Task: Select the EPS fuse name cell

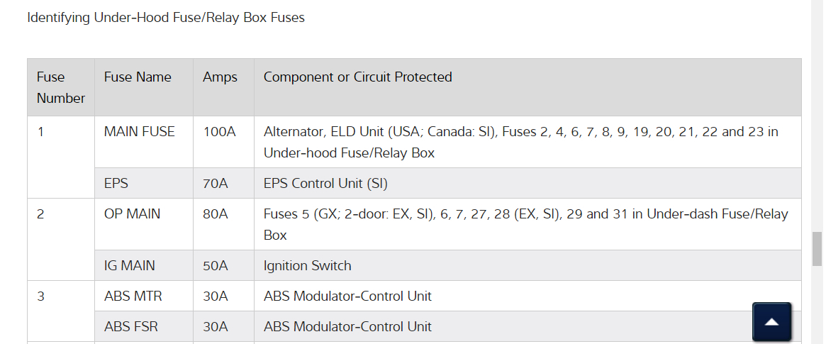Action: click(116, 184)
